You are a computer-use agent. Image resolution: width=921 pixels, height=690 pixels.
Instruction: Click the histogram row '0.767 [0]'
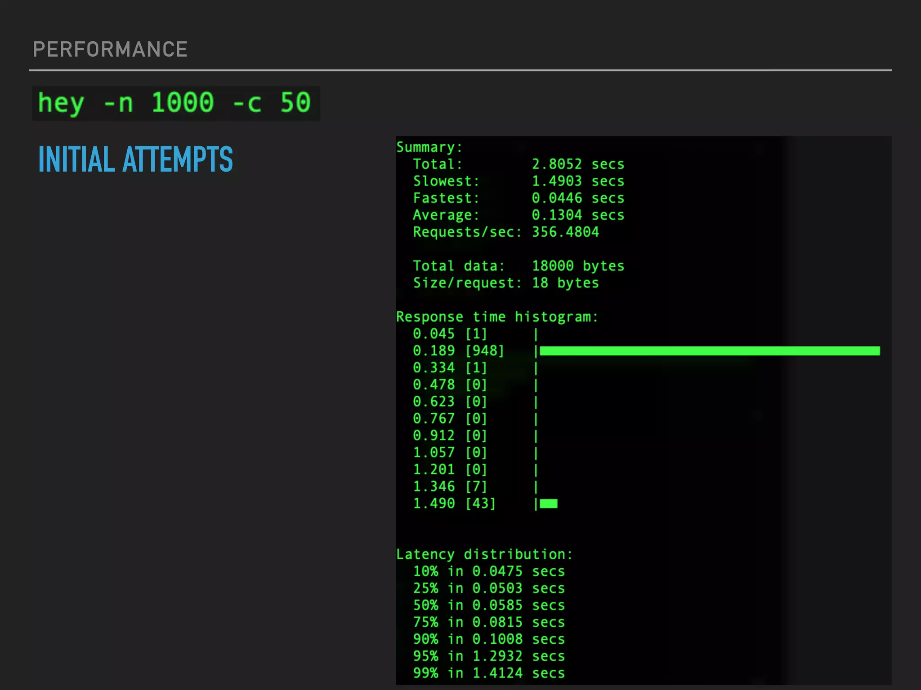[475, 419]
